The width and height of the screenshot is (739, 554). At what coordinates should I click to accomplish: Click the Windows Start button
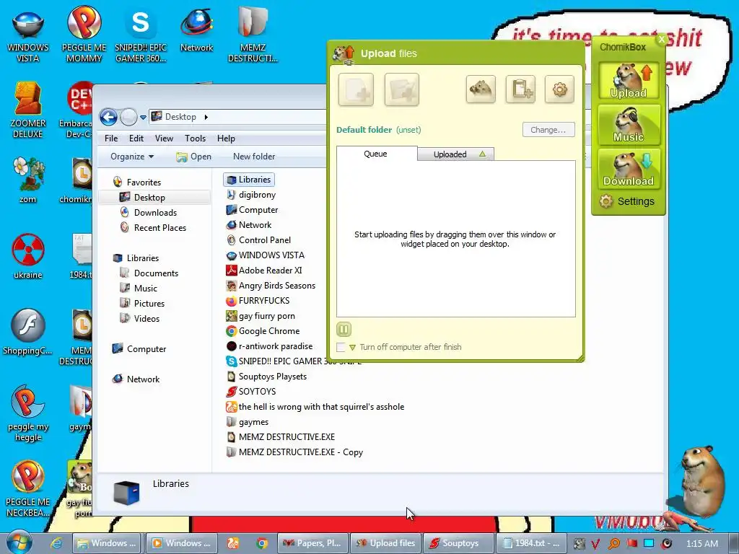(19, 542)
